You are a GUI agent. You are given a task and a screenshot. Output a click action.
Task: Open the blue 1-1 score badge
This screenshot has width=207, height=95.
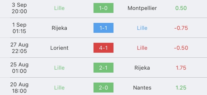coord(103,28)
